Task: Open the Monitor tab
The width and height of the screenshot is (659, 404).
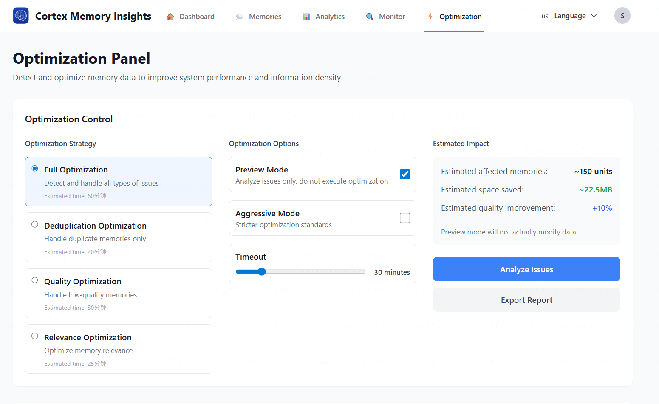Action: [385, 17]
